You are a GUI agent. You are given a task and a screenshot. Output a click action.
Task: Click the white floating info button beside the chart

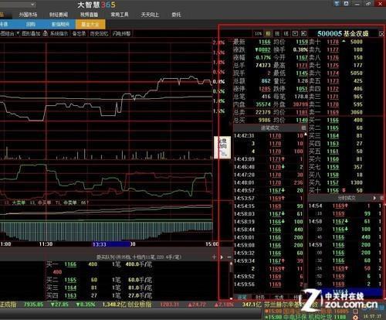coord(222,148)
